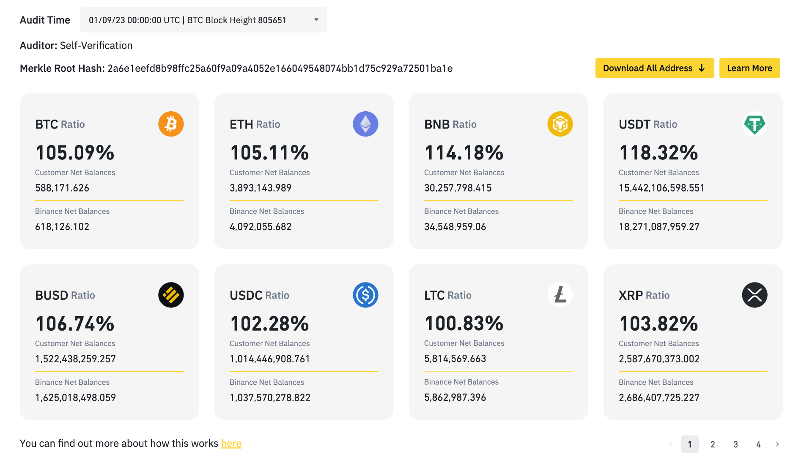Click the BTC Ratio heading
812x471 pixels.
[x=60, y=124]
